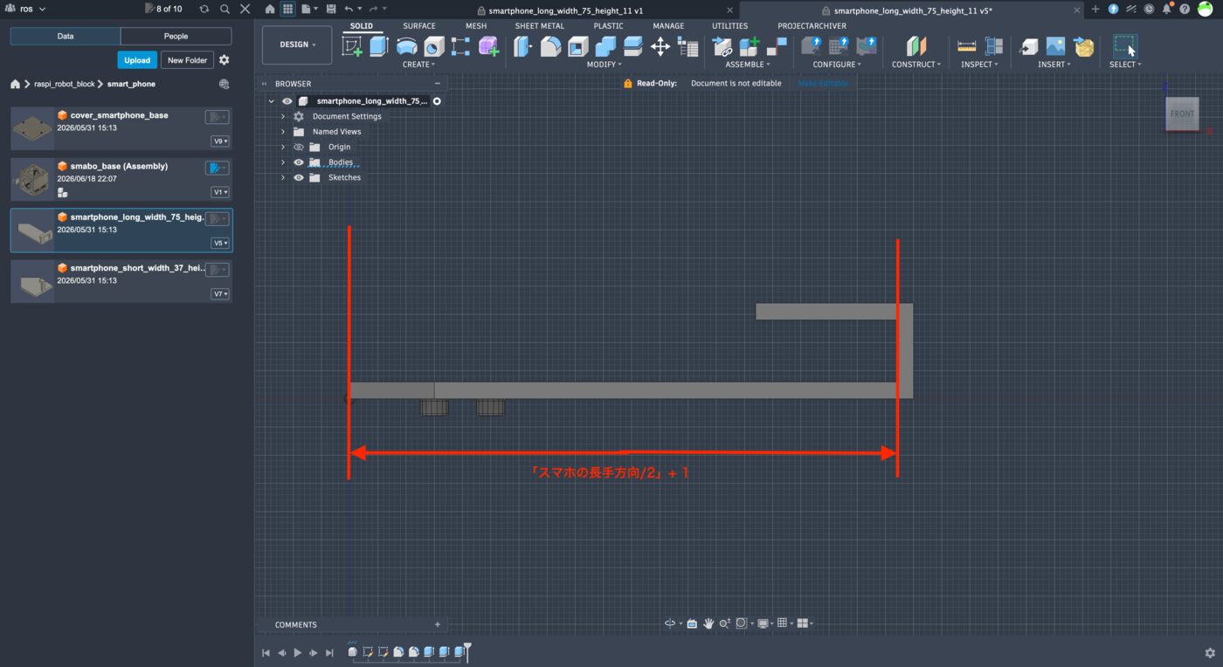Open the CONSTRUCT dropdown menu
Image resolution: width=1223 pixels, height=667 pixels.
(916, 65)
